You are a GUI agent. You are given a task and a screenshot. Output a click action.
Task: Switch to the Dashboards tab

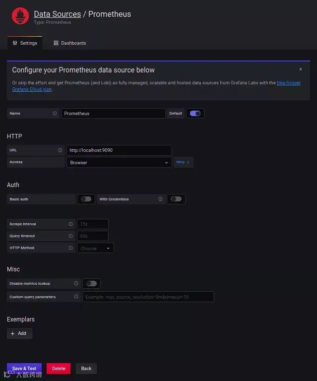pos(70,43)
